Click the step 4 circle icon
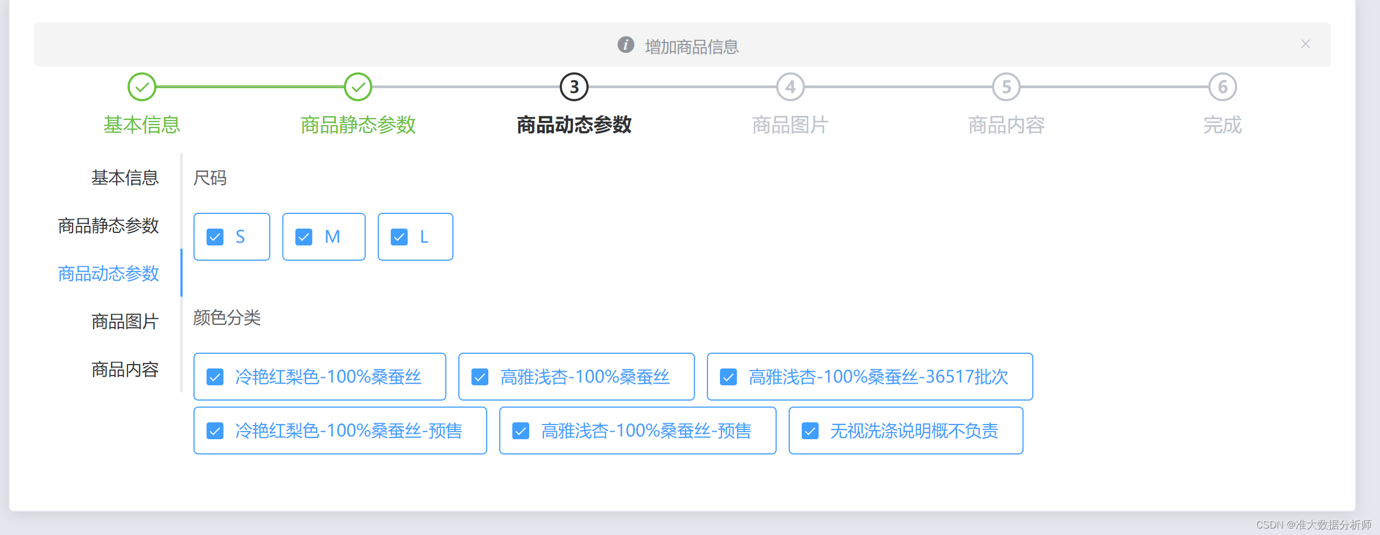Image resolution: width=1380 pixels, height=535 pixels. (790, 87)
